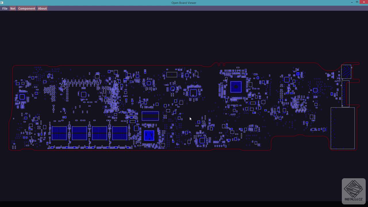
Task: Select the outlined rectangle component left of center
Action: click(150, 116)
